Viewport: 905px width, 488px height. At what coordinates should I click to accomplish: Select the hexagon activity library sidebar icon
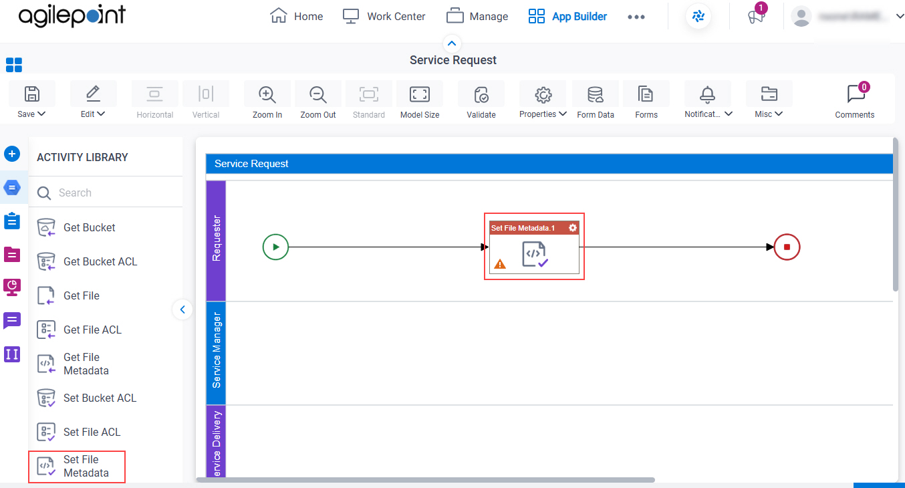click(12, 188)
